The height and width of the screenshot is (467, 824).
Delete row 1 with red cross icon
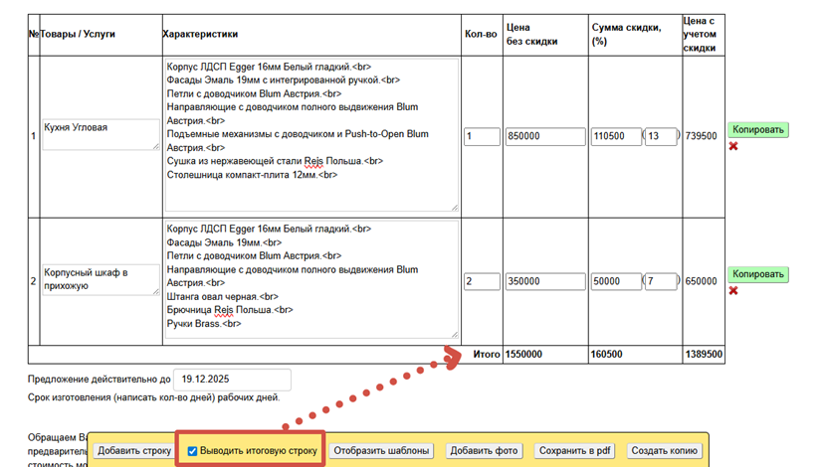[x=733, y=146]
